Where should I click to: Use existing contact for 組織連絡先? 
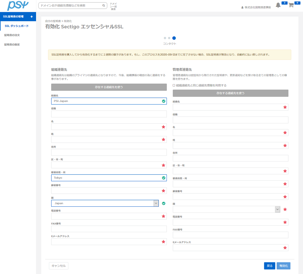pyautogui.click(x=109, y=87)
